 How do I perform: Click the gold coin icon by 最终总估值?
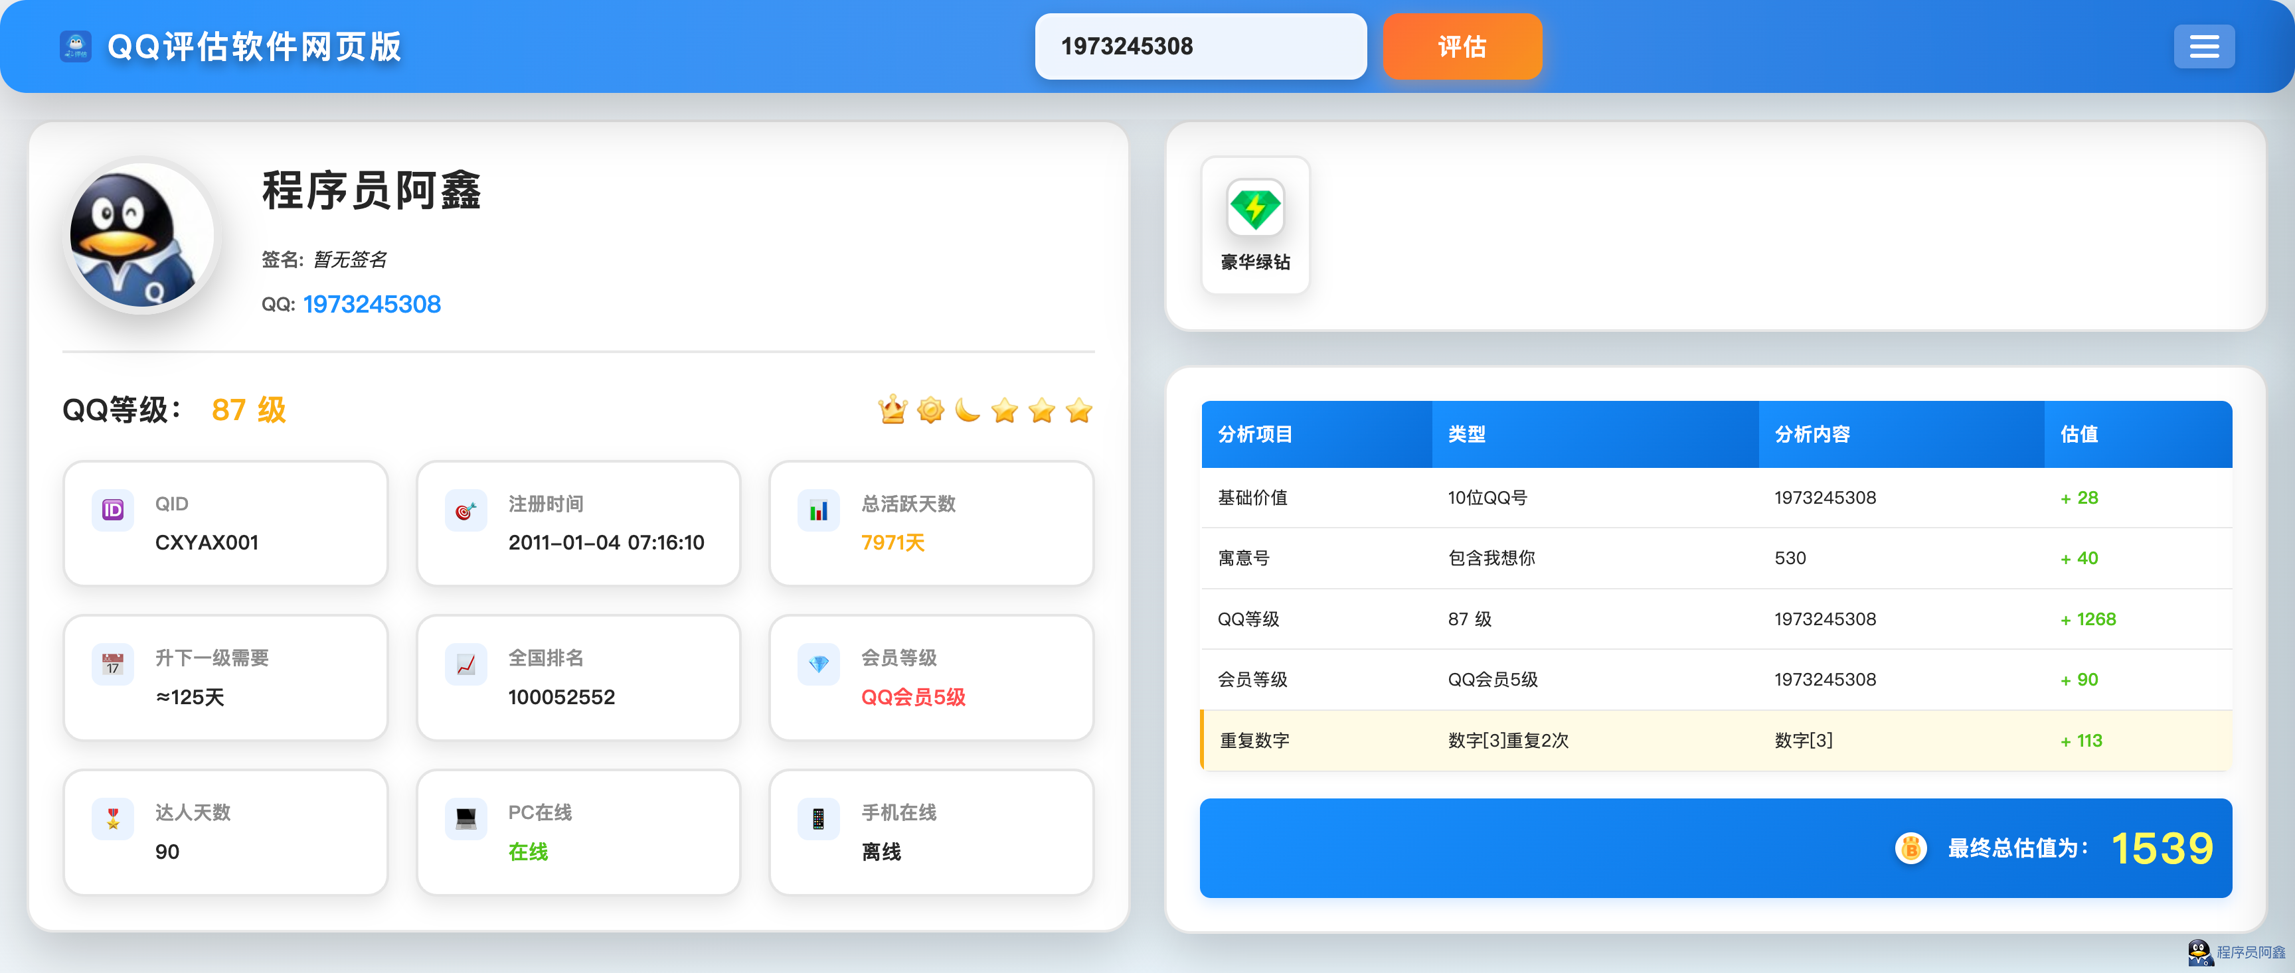coord(1911,848)
